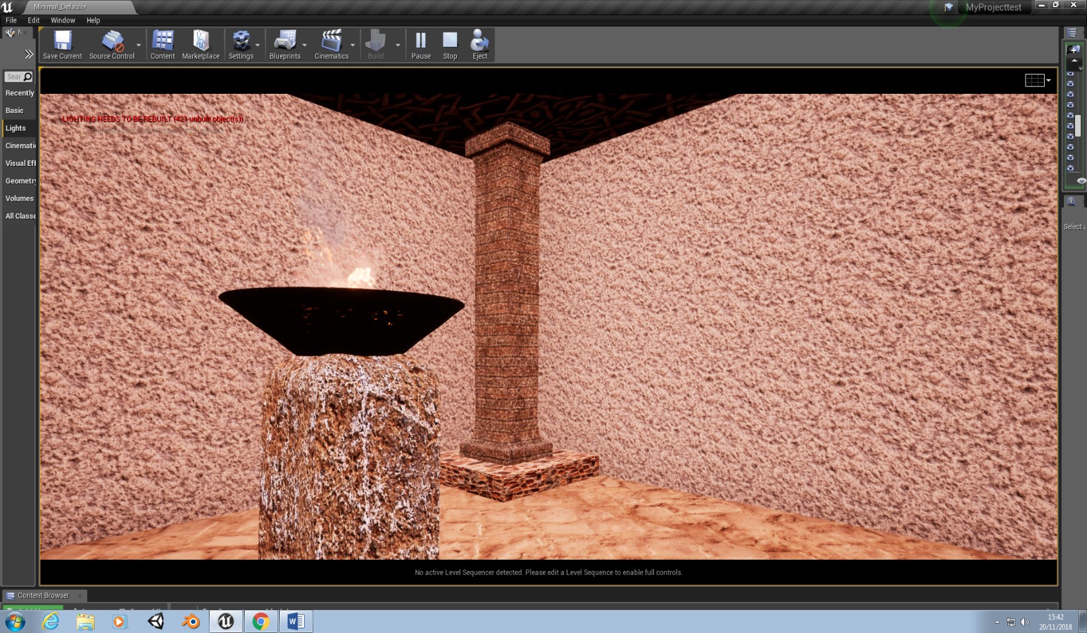The image size is (1087, 633).
Task: Click the Blueprints gamepad icon
Action: pos(284,42)
